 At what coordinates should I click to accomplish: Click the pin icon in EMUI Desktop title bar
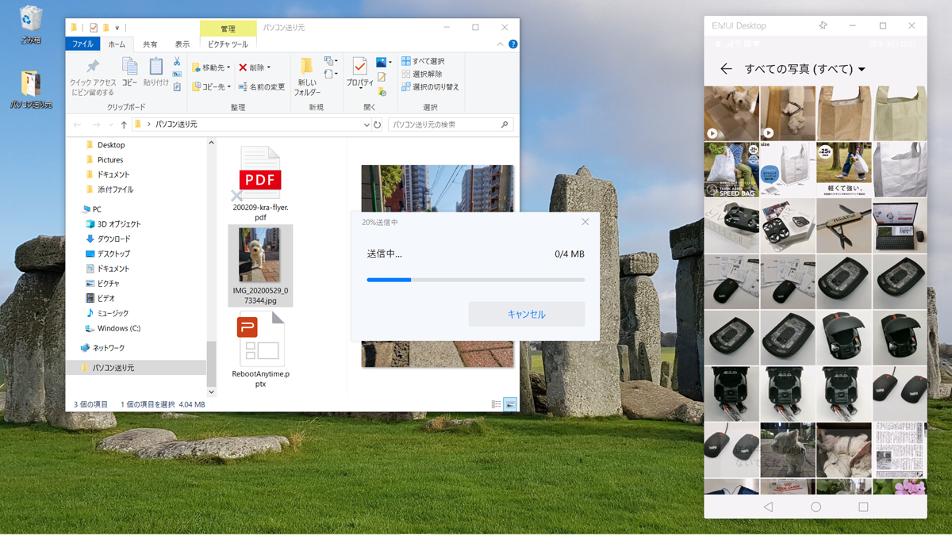(x=823, y=25)
